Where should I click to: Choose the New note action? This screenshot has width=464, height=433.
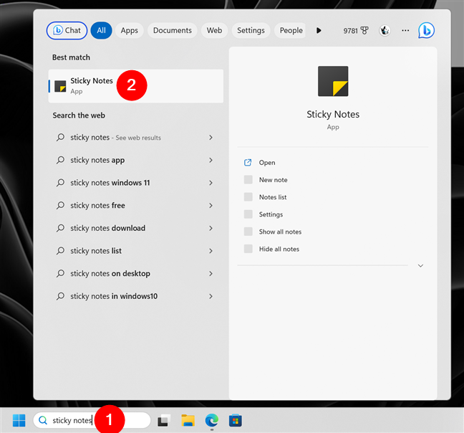tap(273, 180)
